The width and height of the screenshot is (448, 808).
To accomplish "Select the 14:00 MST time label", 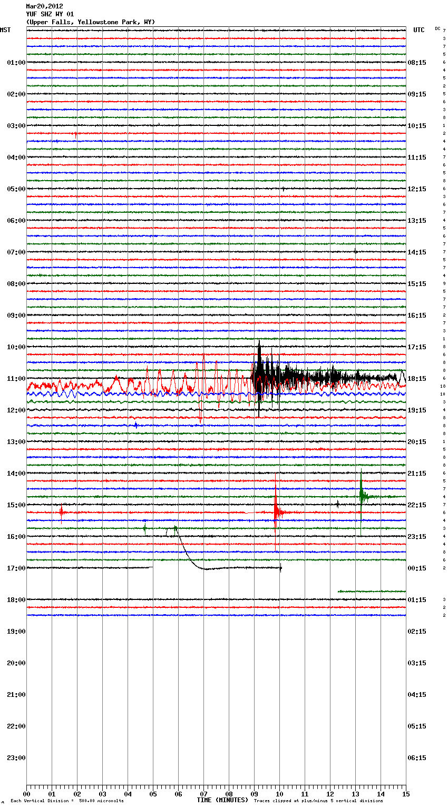I will [x=16, y=474].
